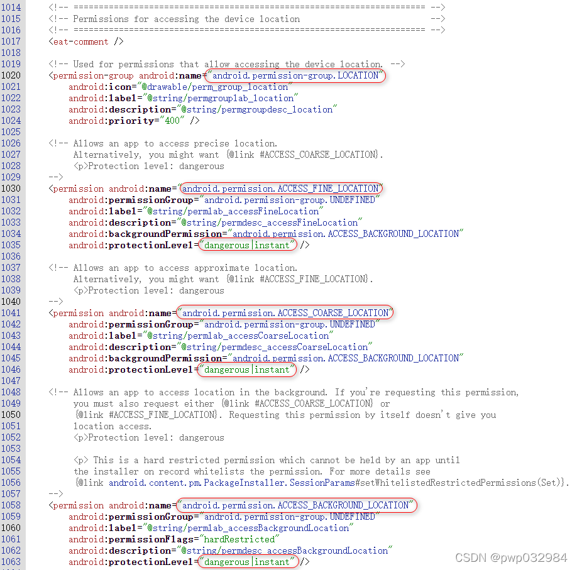Click the comment 'Permissions for accessing the device location'
Viewport: 577px width, 570px height.
tap(186, 19)
